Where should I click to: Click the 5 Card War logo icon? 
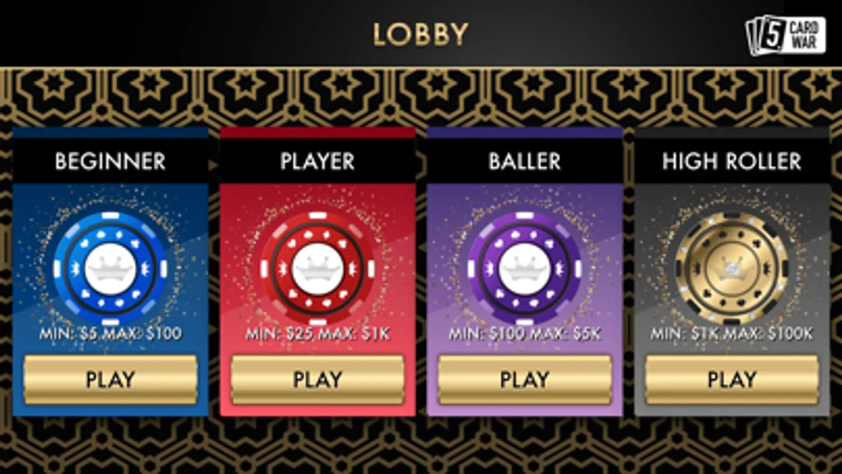pos(785,35)
